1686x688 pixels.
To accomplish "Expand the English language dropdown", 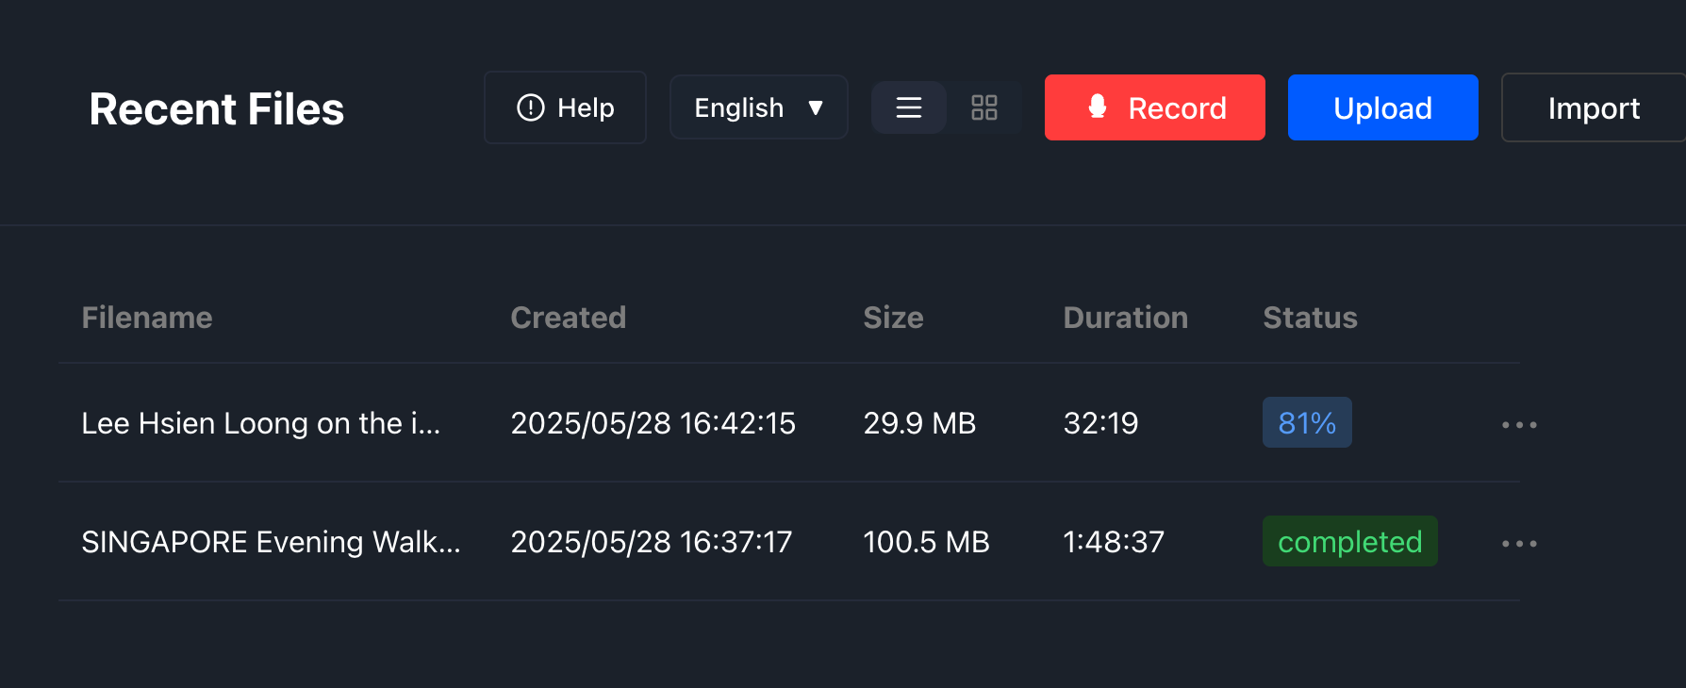I will [x=758, y=107].
